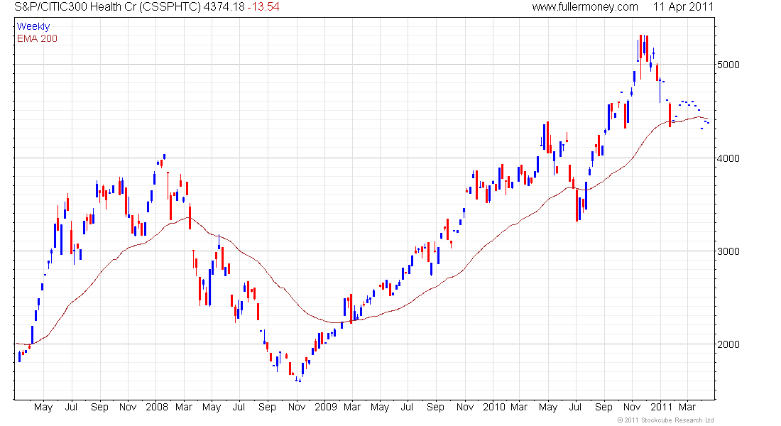Click the 2008 year label on time axis
The height and width of the screenshot is (426, 781).
click(x=157, y=407)
